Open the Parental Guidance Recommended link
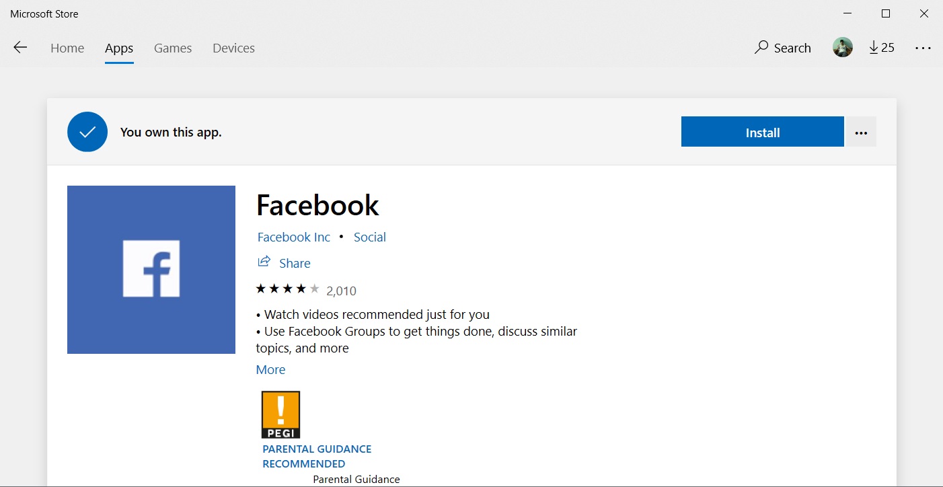Image resolution: width=943 pixels, height=487 pixels. (317, 456)
